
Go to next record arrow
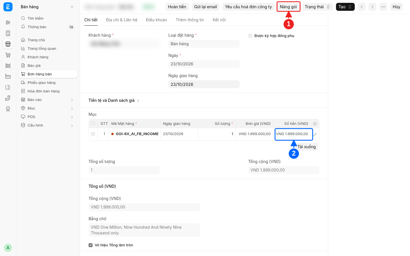tap(372, 7)
